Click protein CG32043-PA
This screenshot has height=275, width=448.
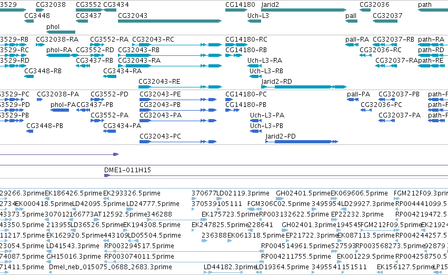(x=161, y=115)
